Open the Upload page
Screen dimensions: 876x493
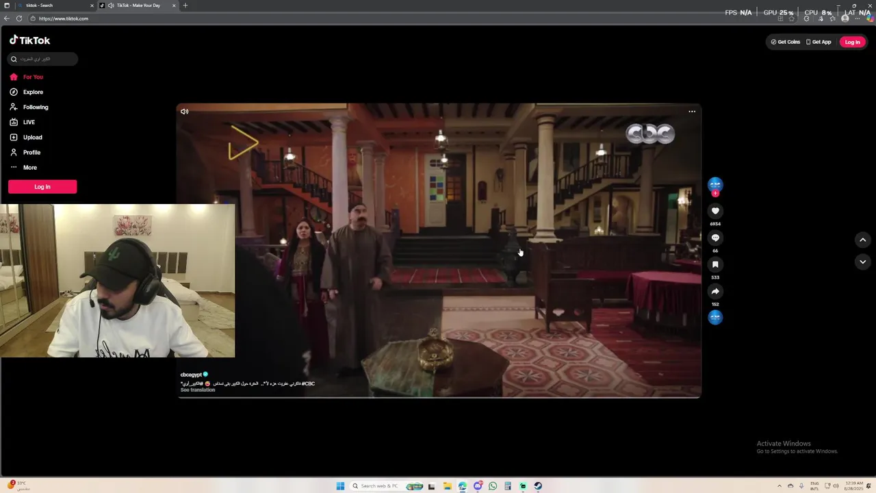(x=25, y=137)
